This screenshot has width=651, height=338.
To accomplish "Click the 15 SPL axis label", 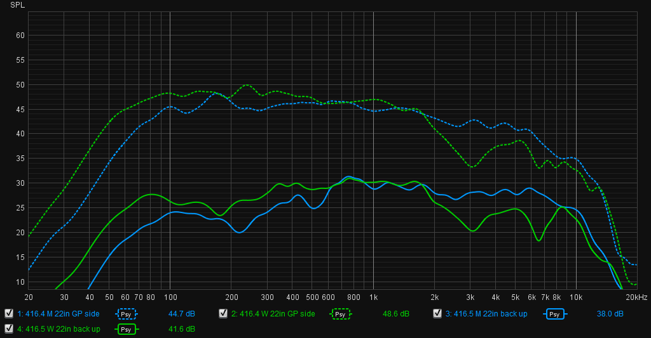I will point(20,257).
